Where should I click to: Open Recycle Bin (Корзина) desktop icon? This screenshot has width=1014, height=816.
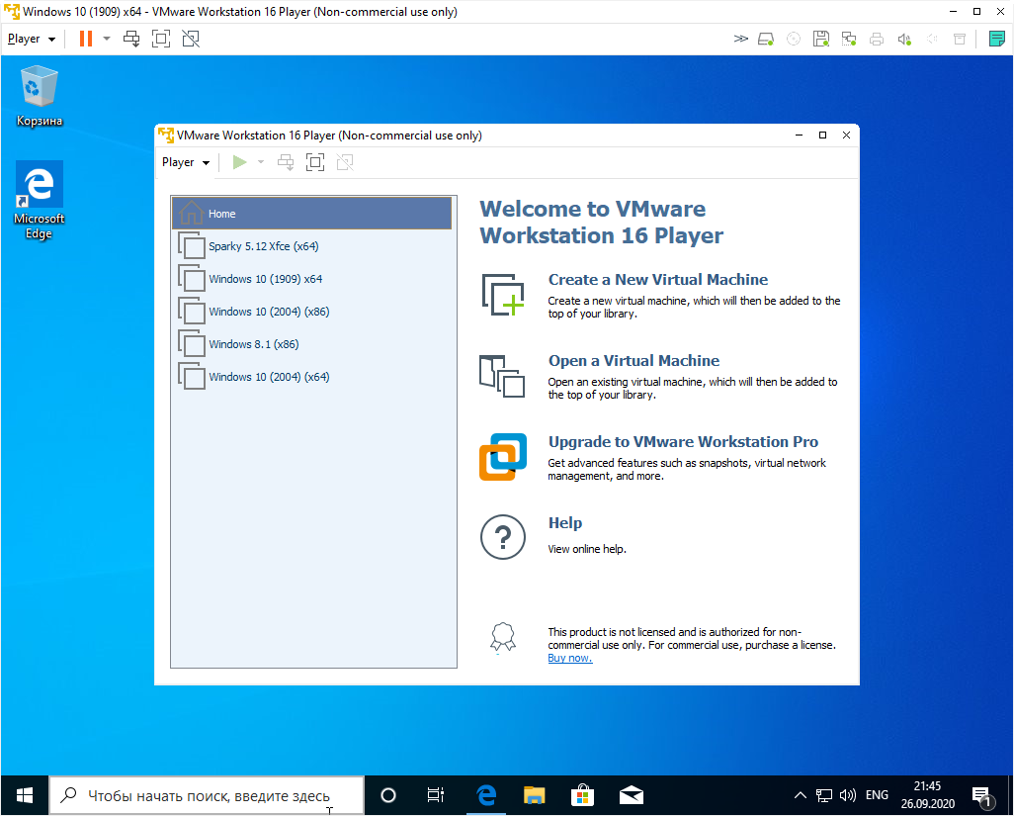[40, 96]
